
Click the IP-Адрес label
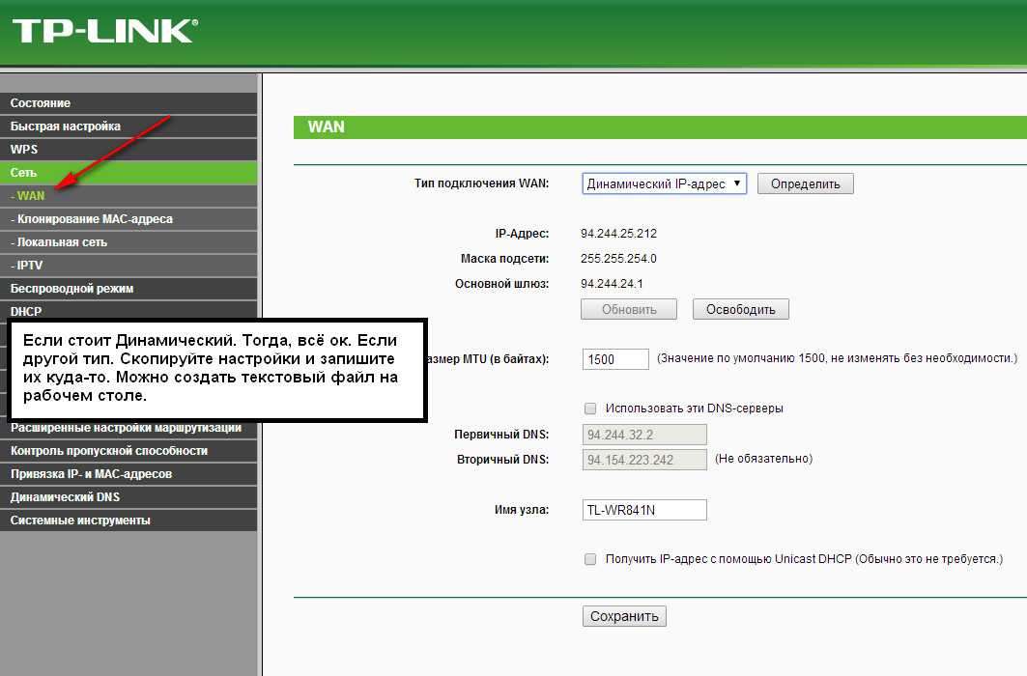pyautogui.click(x=522, y=234)
